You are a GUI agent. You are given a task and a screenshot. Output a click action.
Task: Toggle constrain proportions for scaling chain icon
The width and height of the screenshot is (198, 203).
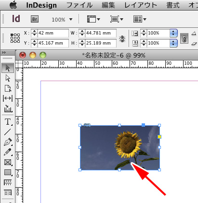[184, 38]
